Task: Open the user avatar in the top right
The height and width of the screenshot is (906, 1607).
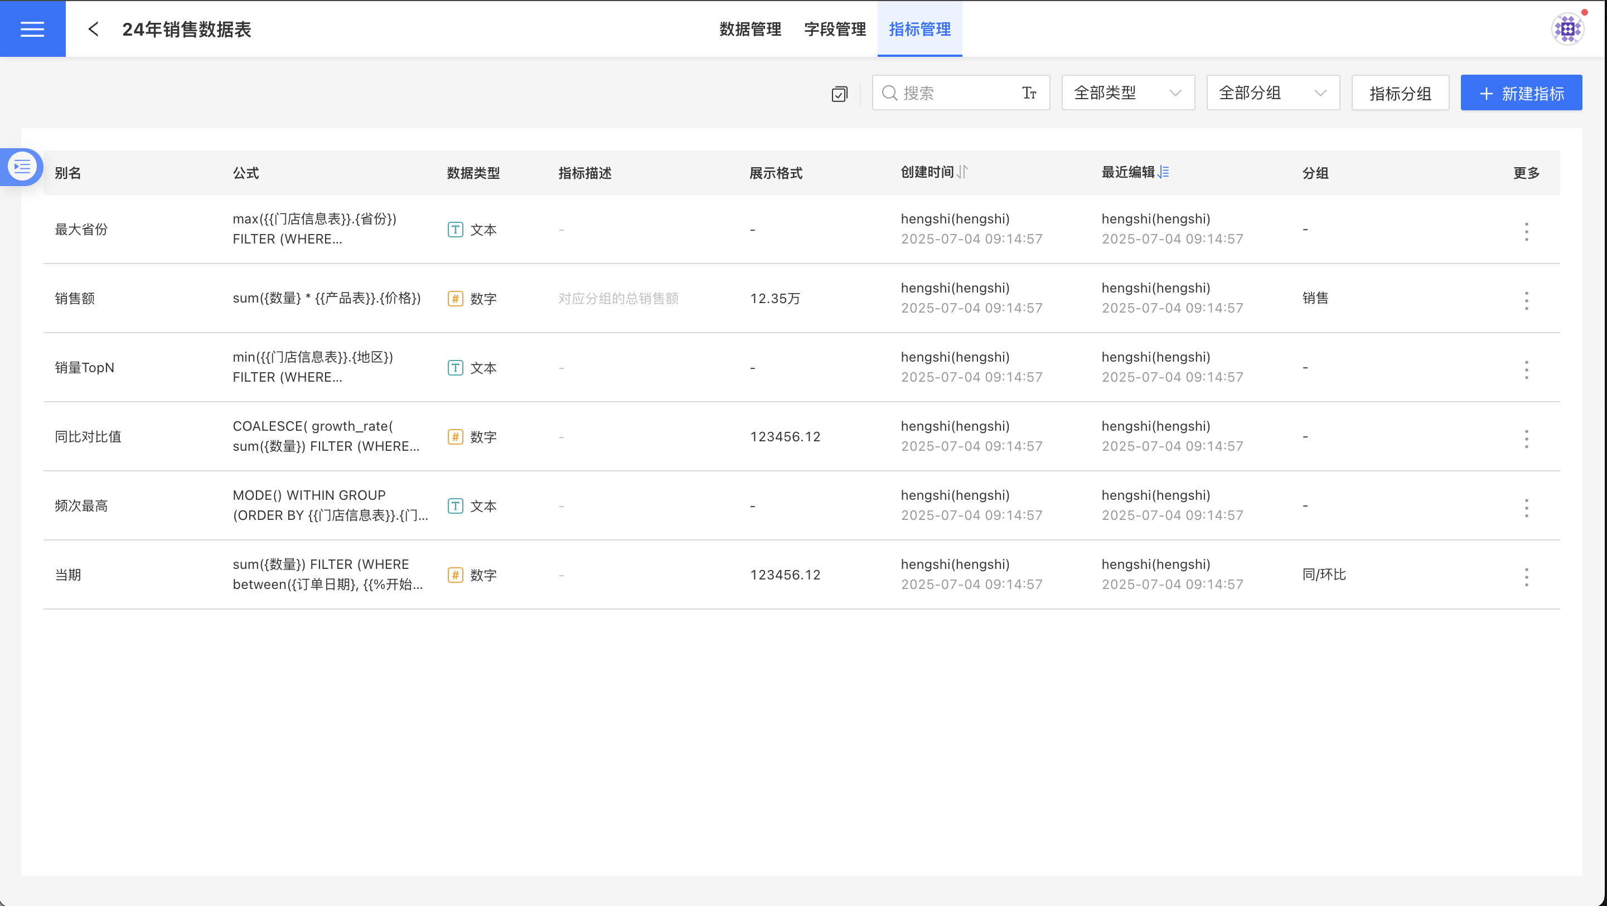Action: 1567,28
